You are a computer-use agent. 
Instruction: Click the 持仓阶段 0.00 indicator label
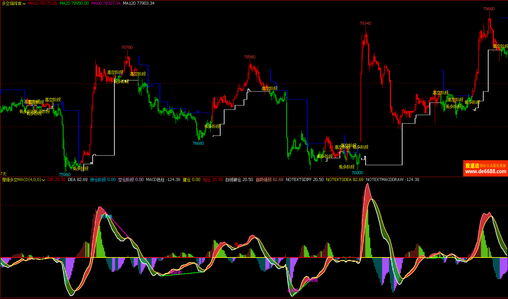[x=103, y=180]
